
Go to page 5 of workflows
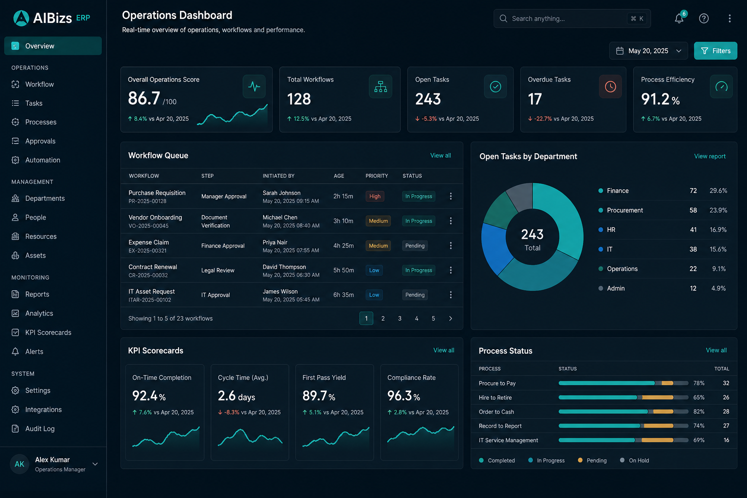(433, 319)
